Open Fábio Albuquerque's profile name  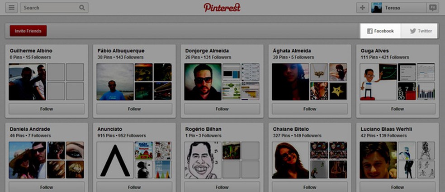(x=121, y=51)
